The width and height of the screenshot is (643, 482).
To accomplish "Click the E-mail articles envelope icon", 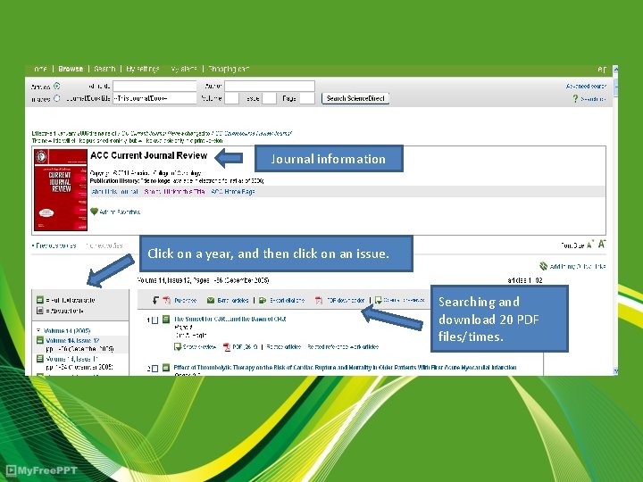I will click(x=211, y=301).
